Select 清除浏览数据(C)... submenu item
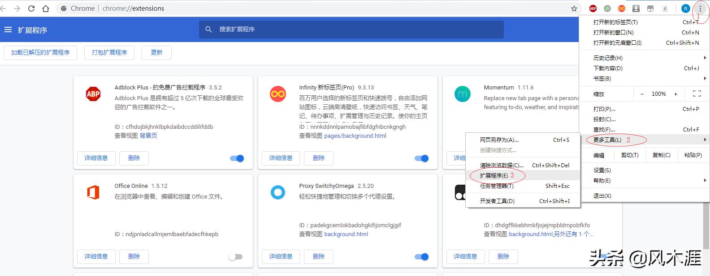 (x=524, y=165)
